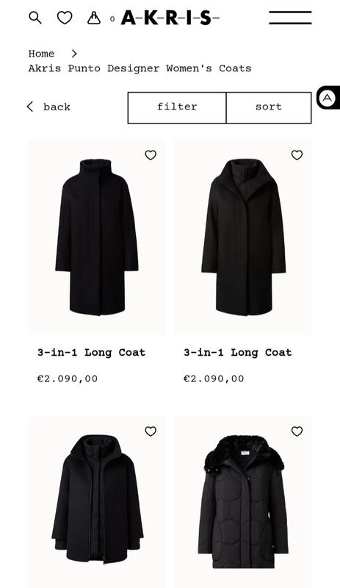Image resolution: width=340 pixels, height=588 pixels.
Task: Open second 3-in-1 Long Coat title link
Action: (238, 353)
